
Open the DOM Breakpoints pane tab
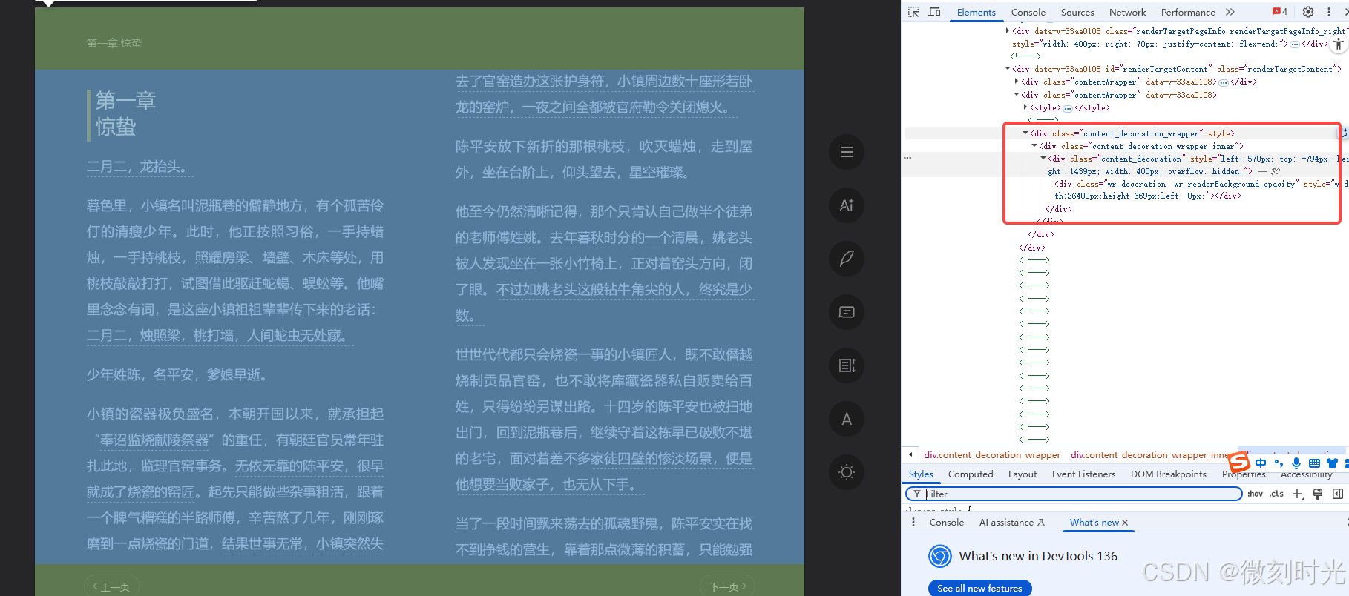pos(1169,474)
